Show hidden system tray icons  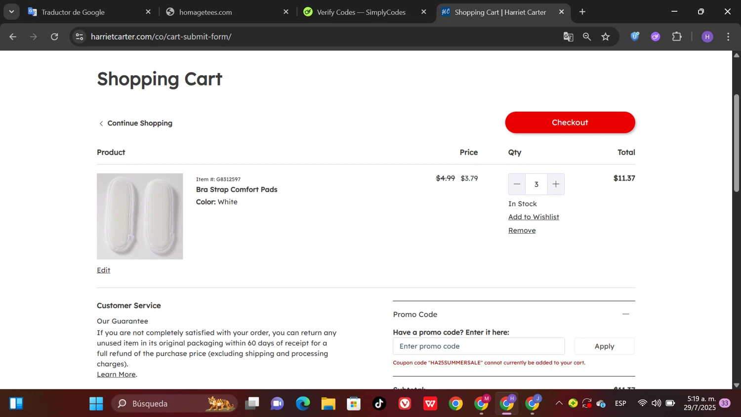[559, 403]
